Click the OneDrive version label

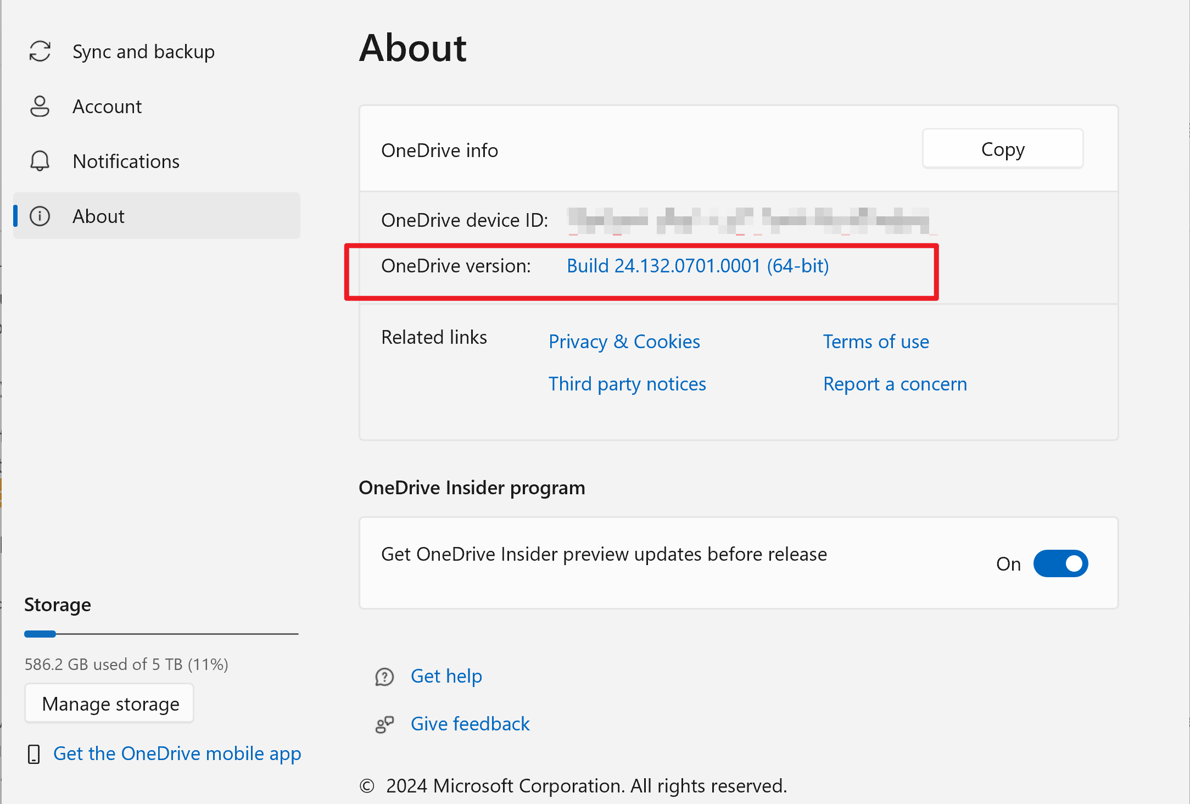456,266
